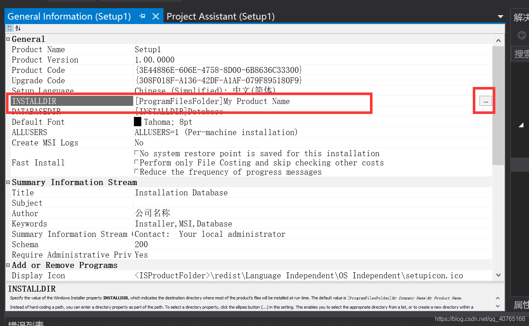
Task: Click Contact: Your local administrator value
Action: click(210, 234)
